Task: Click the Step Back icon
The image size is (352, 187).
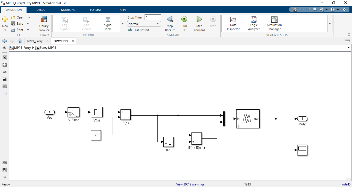Action: [170, 19]
